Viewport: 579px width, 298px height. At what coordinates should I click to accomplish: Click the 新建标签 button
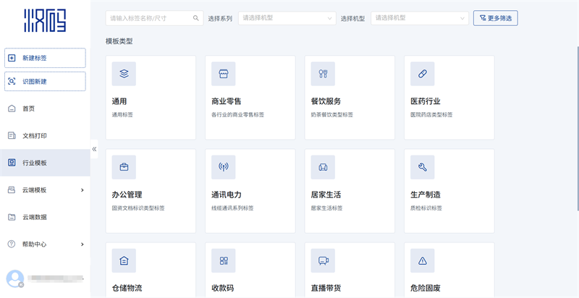(x=45, y=58)
